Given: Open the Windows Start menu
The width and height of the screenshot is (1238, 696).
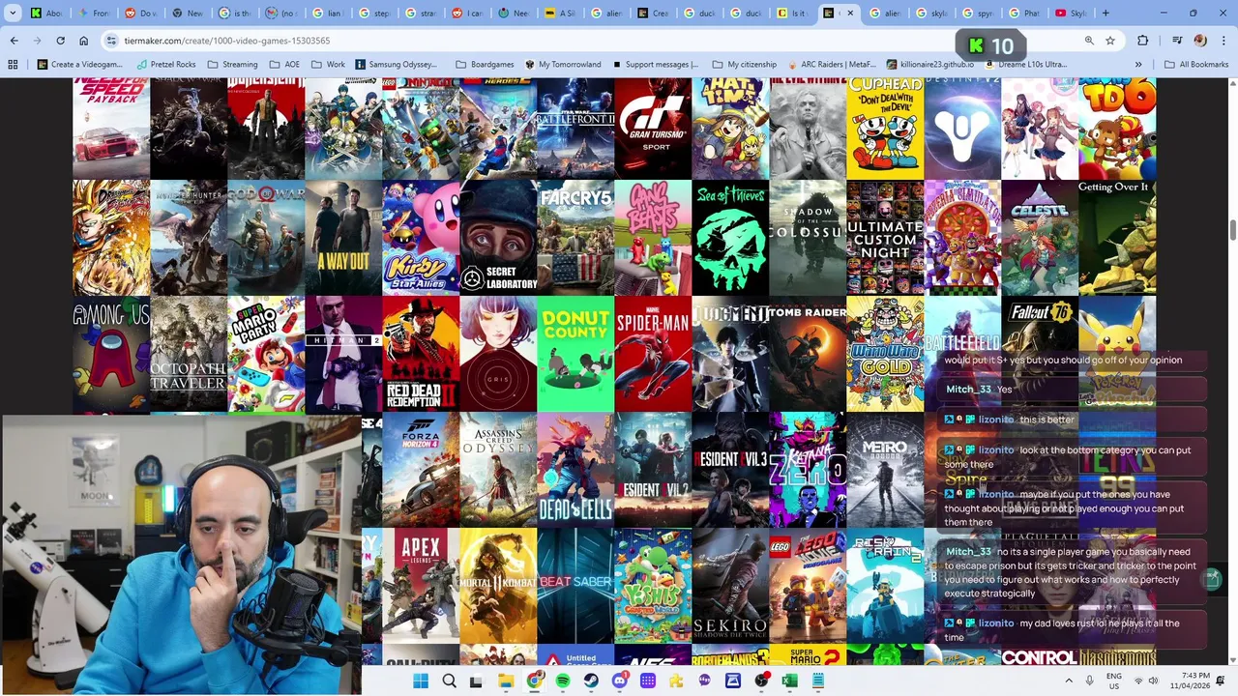Looking at the screenshot, I should (421, 681).
